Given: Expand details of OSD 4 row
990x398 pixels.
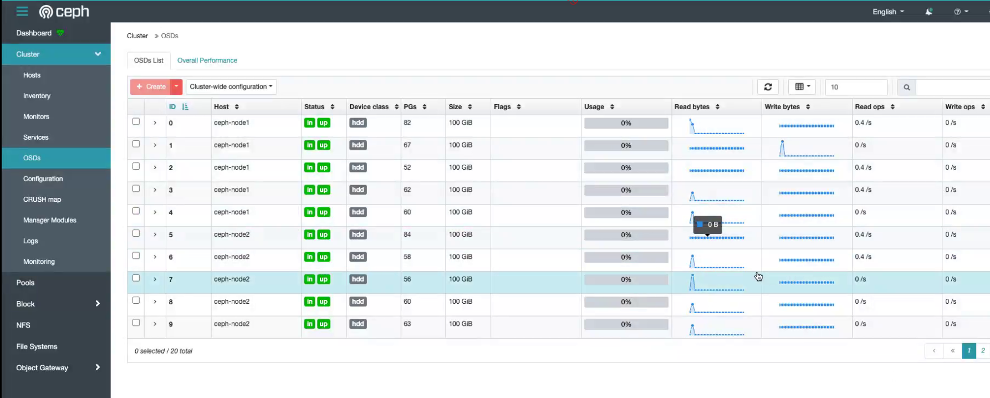Looking at the screenshot, I should pyautogui.click(x=155, y=212).
